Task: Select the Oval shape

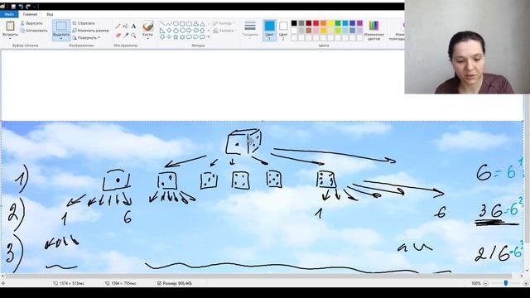Action: pos(176,24)
